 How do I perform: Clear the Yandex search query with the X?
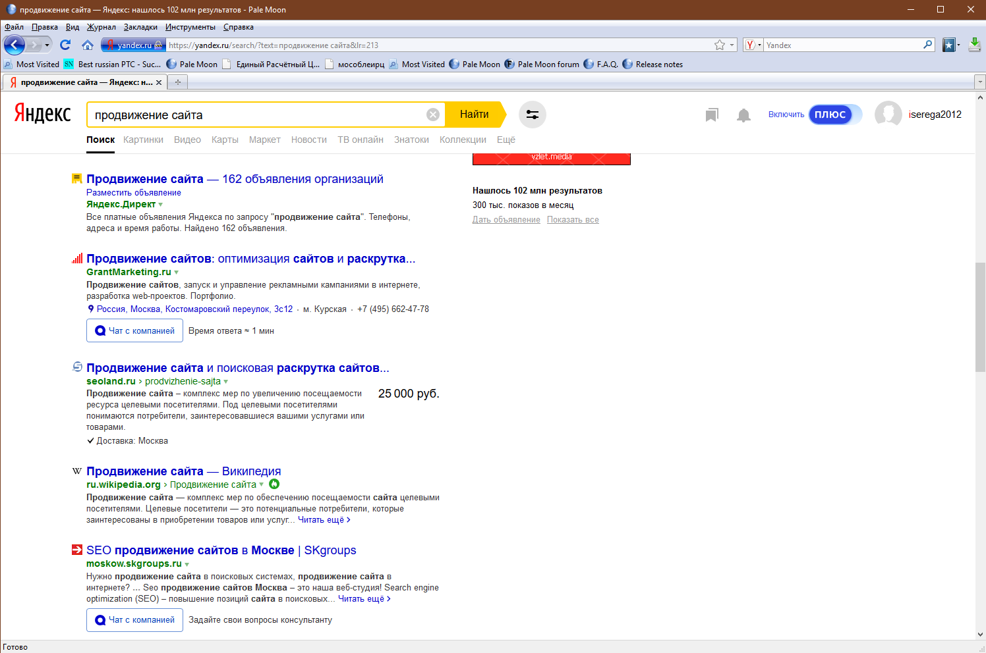(x=433, y=115)
